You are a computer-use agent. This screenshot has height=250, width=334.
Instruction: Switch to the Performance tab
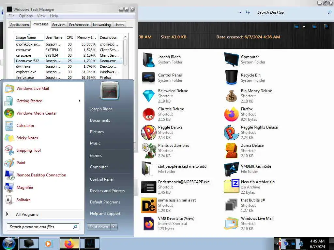click(79, 25)
